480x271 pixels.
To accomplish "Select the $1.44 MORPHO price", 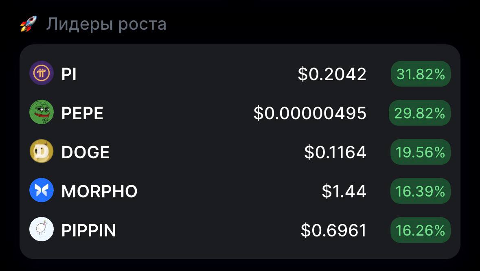I will [x=344, y=190].
